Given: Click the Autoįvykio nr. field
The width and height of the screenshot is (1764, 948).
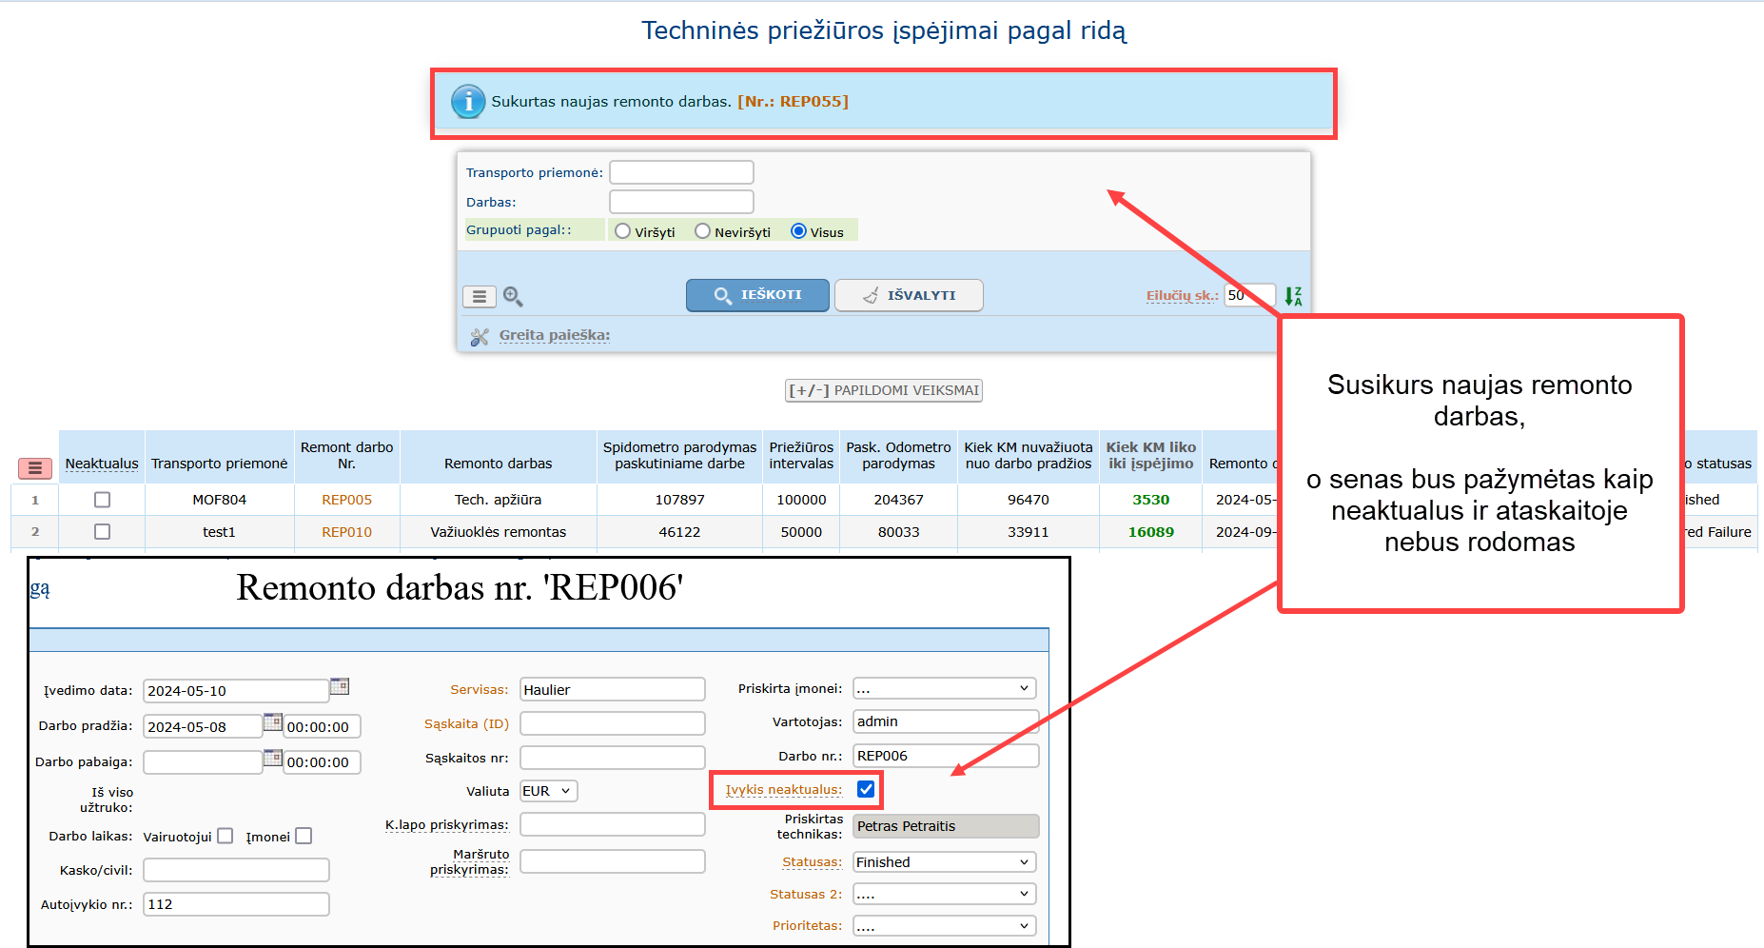Looking at the screenshot, I should (x=236, y=904).
